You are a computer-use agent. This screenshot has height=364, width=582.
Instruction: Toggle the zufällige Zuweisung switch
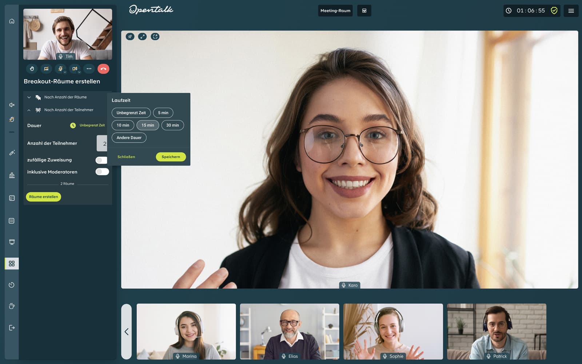[x=101, y=160]
